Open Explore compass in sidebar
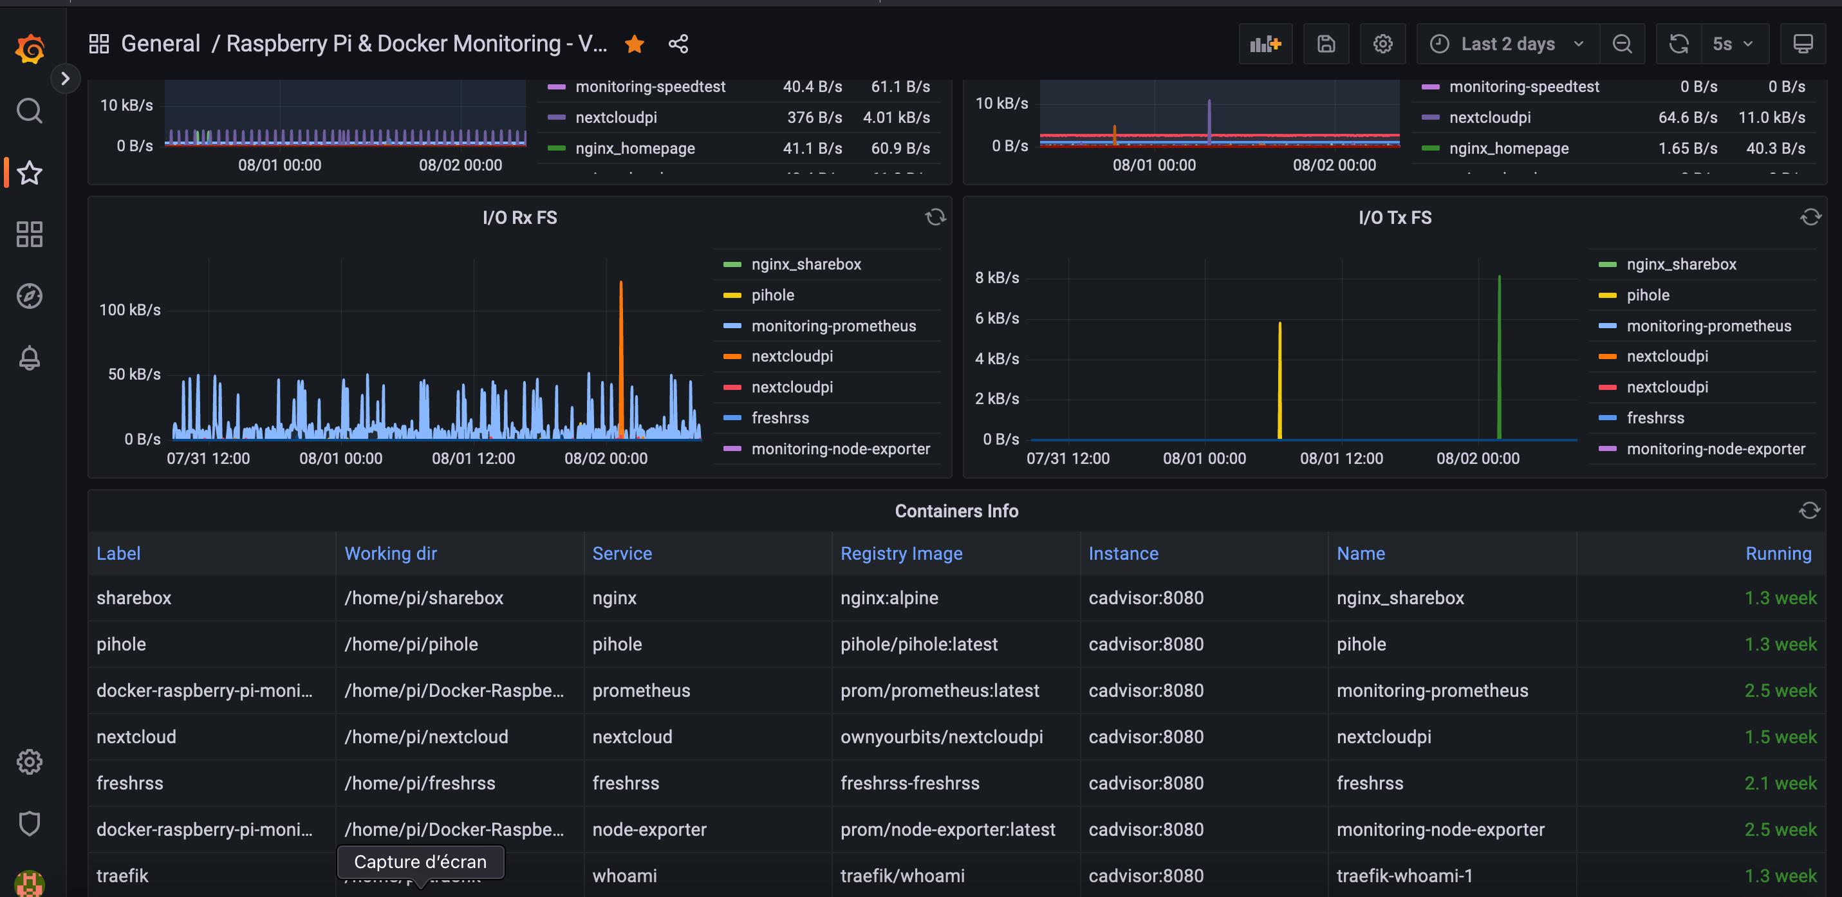 (30, 296)
